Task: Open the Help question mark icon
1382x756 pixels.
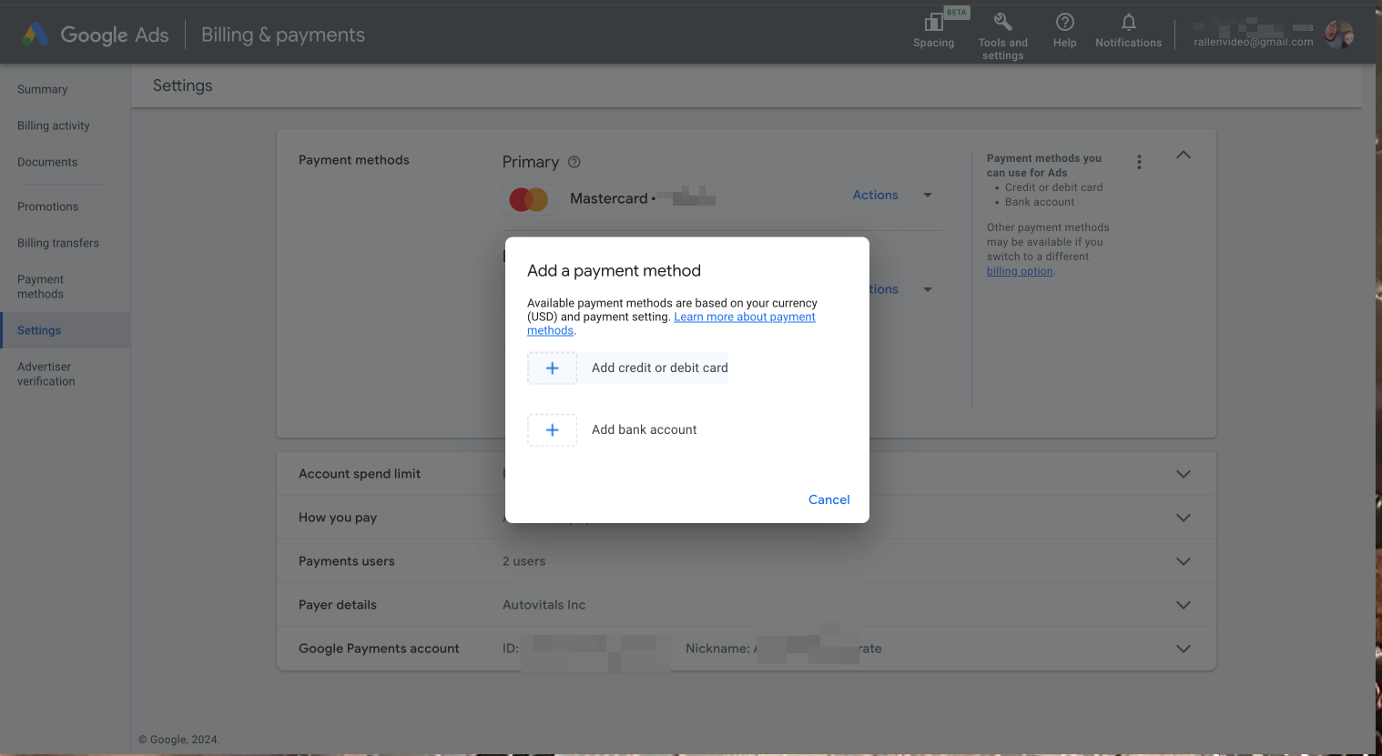Action: click(1064, 22)
